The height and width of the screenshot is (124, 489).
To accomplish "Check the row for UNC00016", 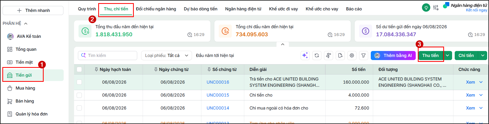I will (x=79, y=82).
